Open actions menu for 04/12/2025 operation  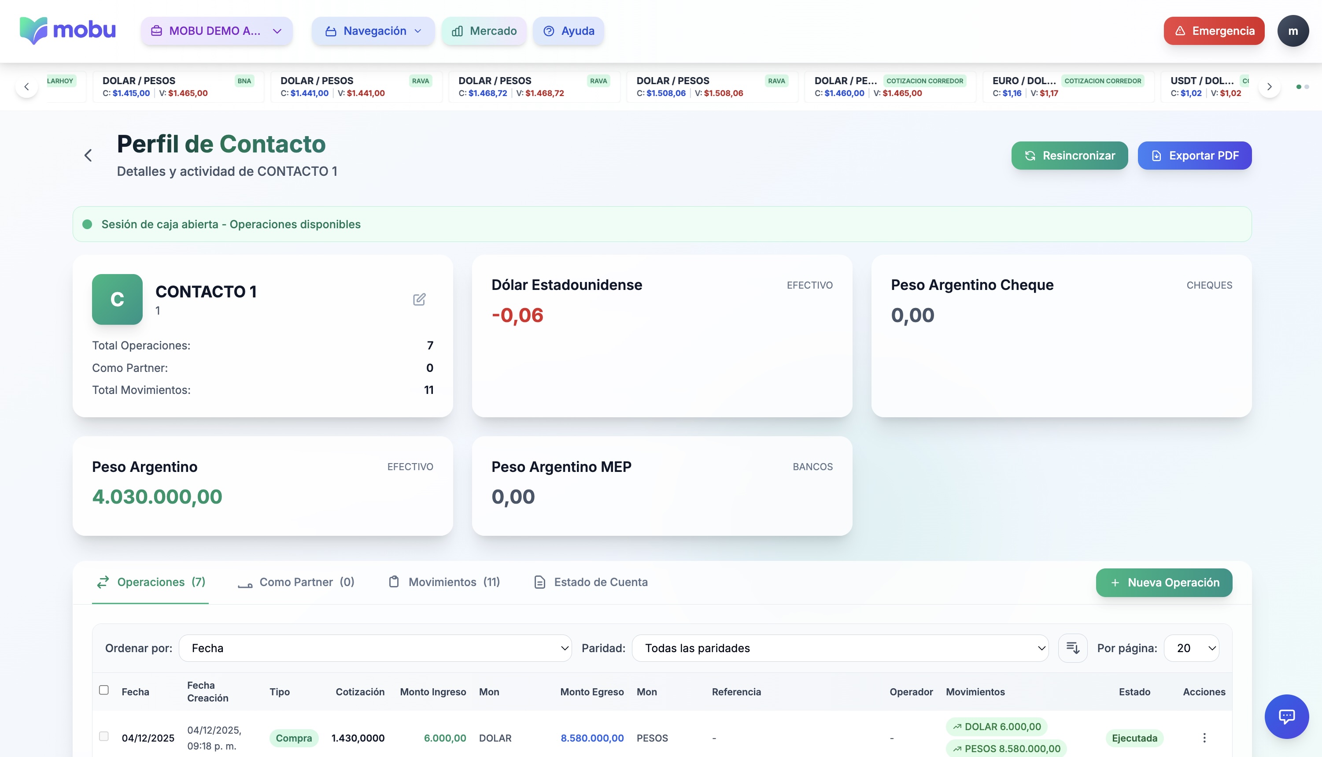(x=1204, y=737)
